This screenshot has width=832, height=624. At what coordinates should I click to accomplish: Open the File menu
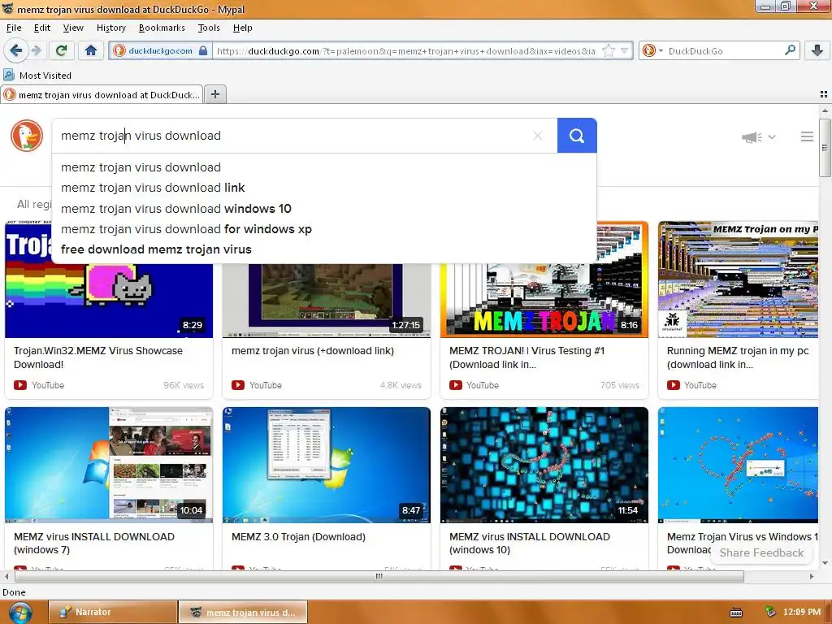click(x=14, y=28)
